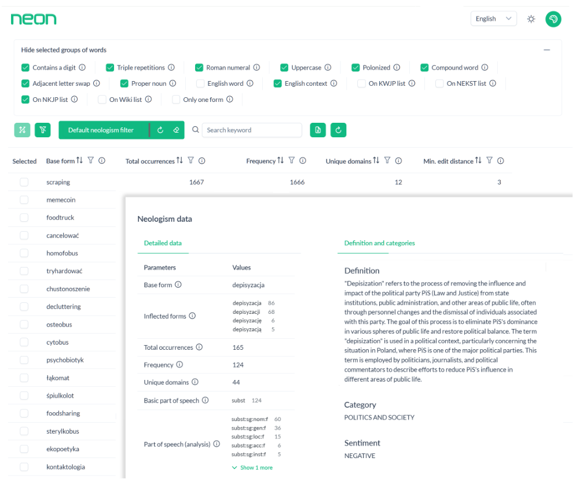Open the user avatar menu
583x494 pixels.
(x=553, y=19)
